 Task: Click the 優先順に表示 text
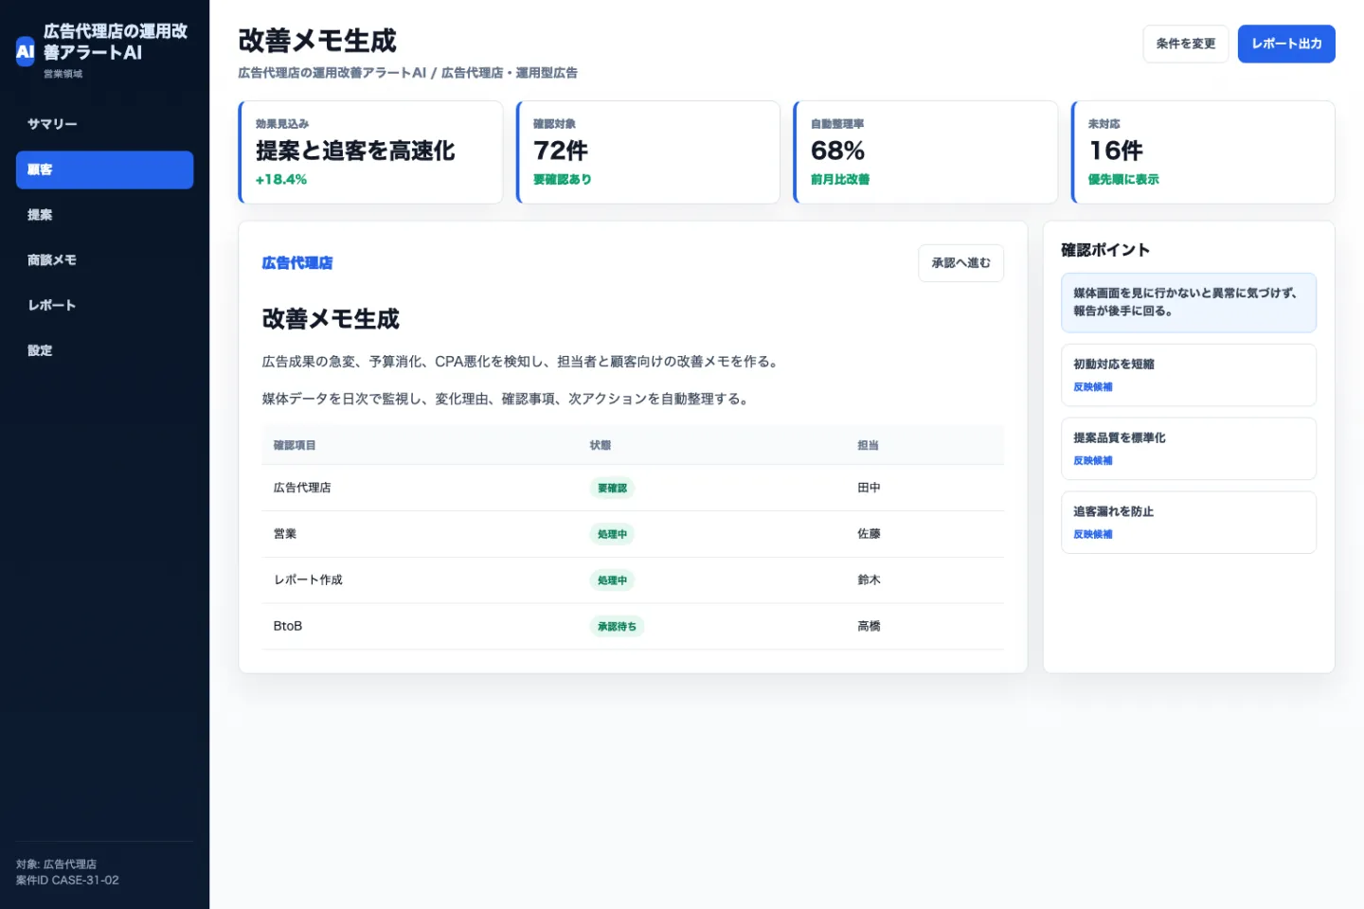pyautogui.click(x=1123, y=179)
